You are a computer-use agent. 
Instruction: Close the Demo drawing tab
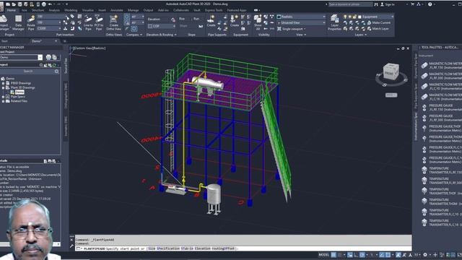pyautogui.click(x=56, y=41)
